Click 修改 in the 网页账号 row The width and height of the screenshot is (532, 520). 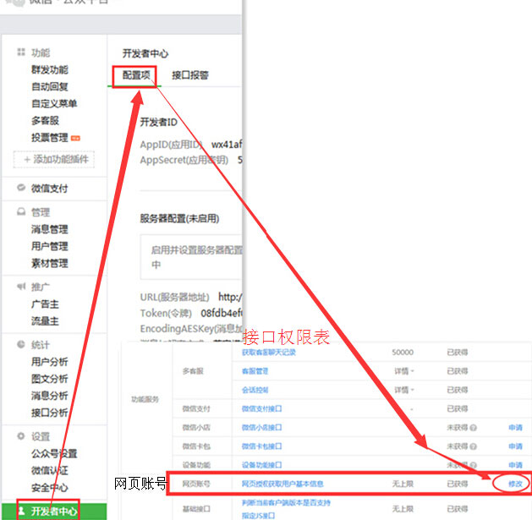[515, 484]
